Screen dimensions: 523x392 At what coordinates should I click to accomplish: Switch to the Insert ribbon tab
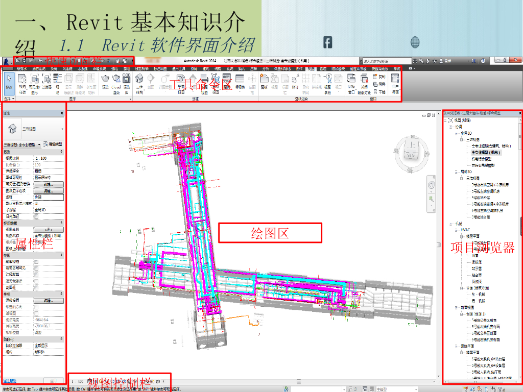point(241,69)
